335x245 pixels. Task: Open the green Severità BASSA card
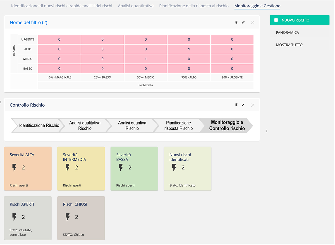click(x=134, y=169)
